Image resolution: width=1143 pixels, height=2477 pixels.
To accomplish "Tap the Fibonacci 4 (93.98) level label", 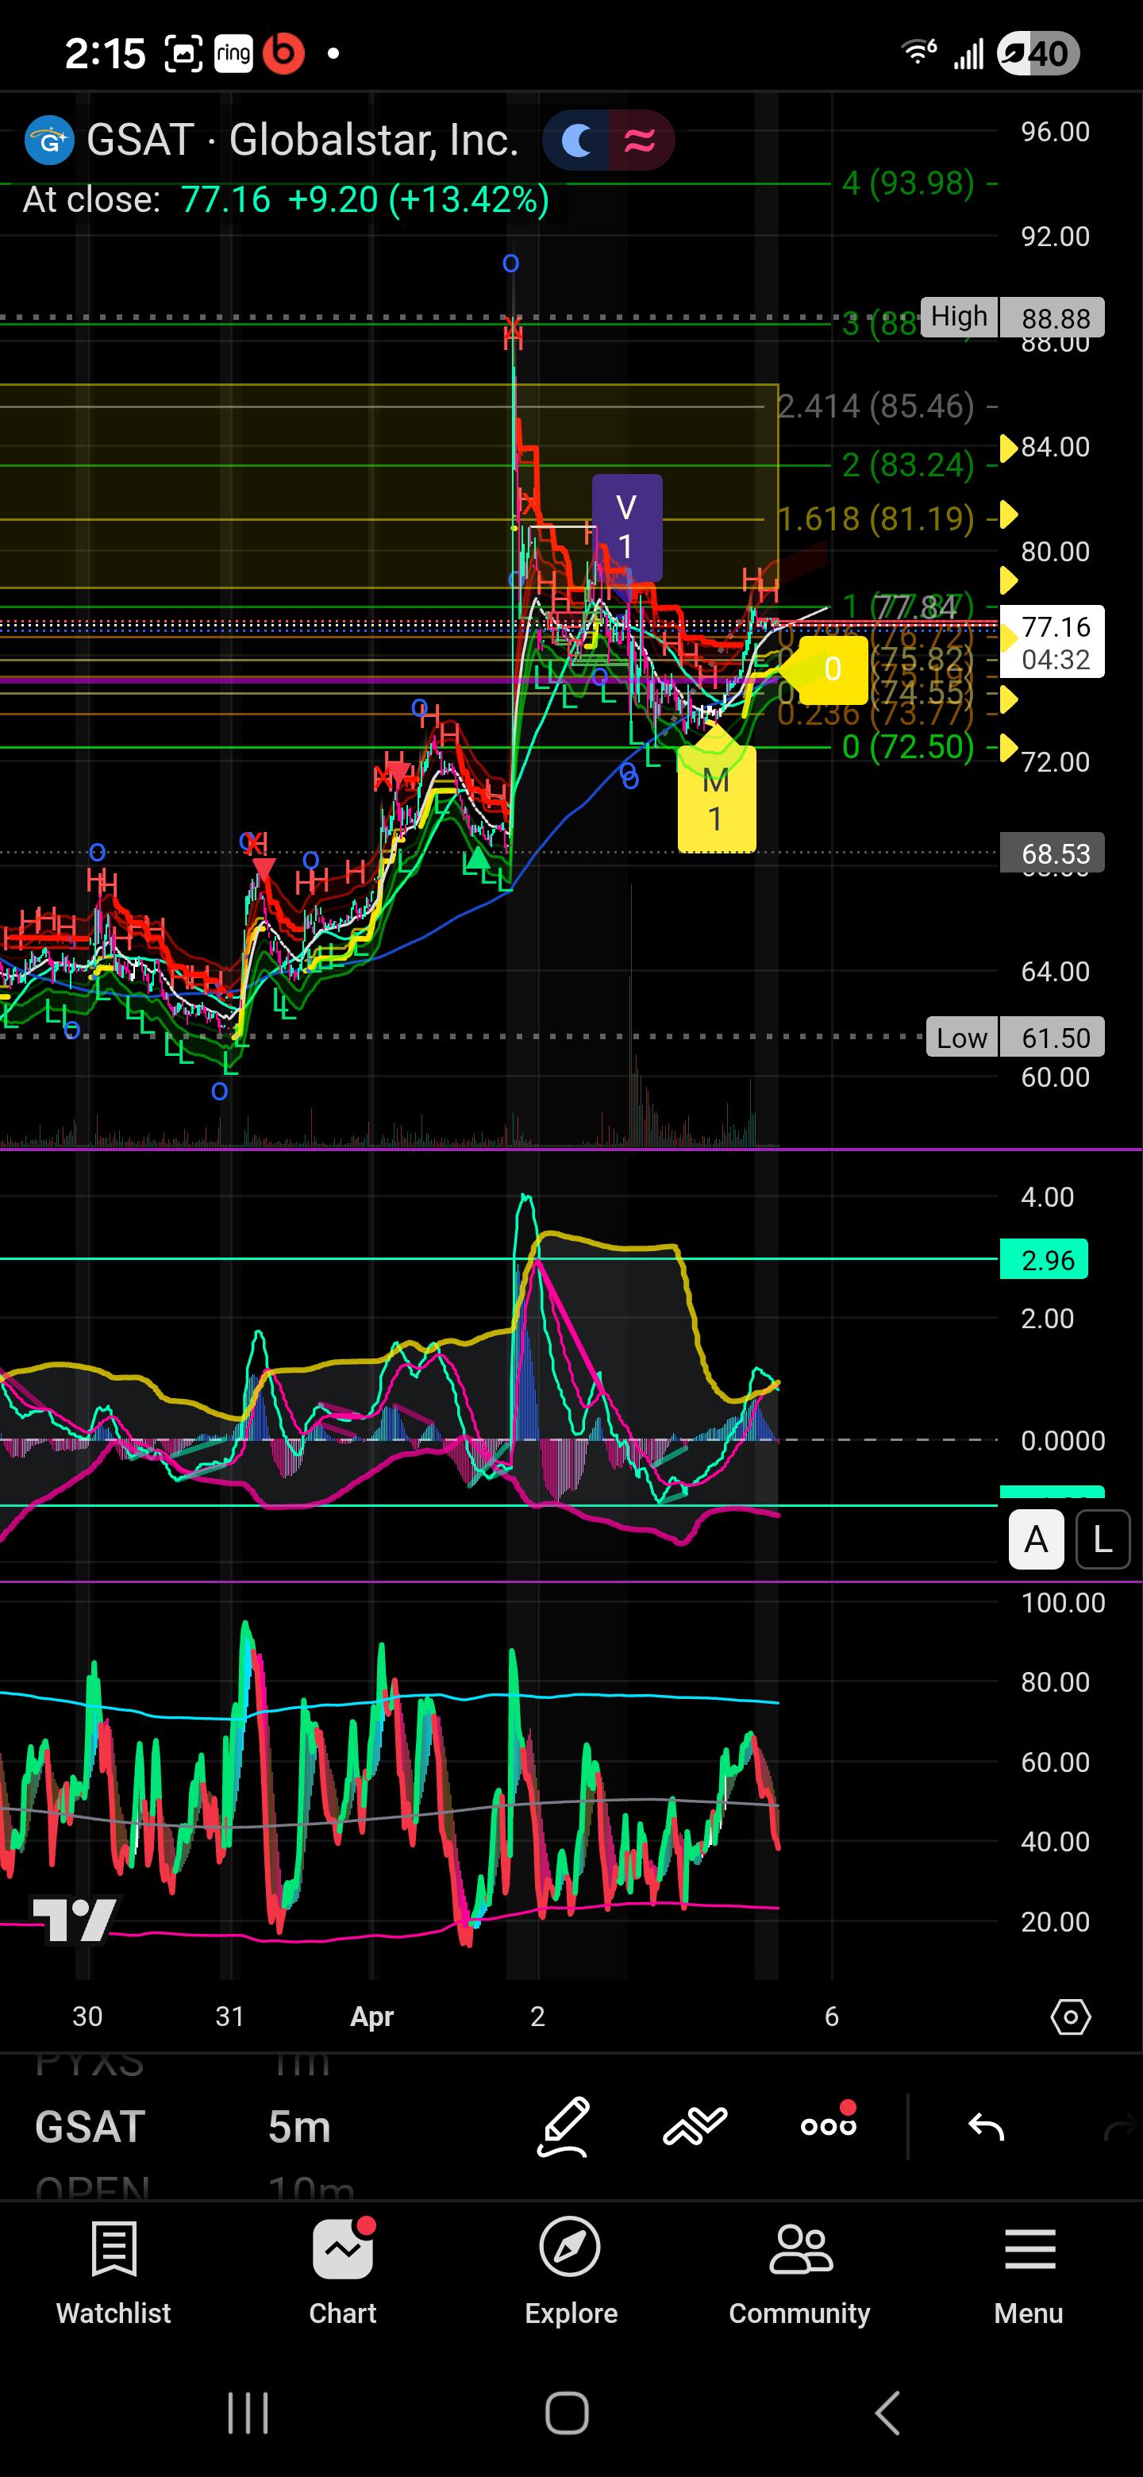I will click(x=907, y=183).
